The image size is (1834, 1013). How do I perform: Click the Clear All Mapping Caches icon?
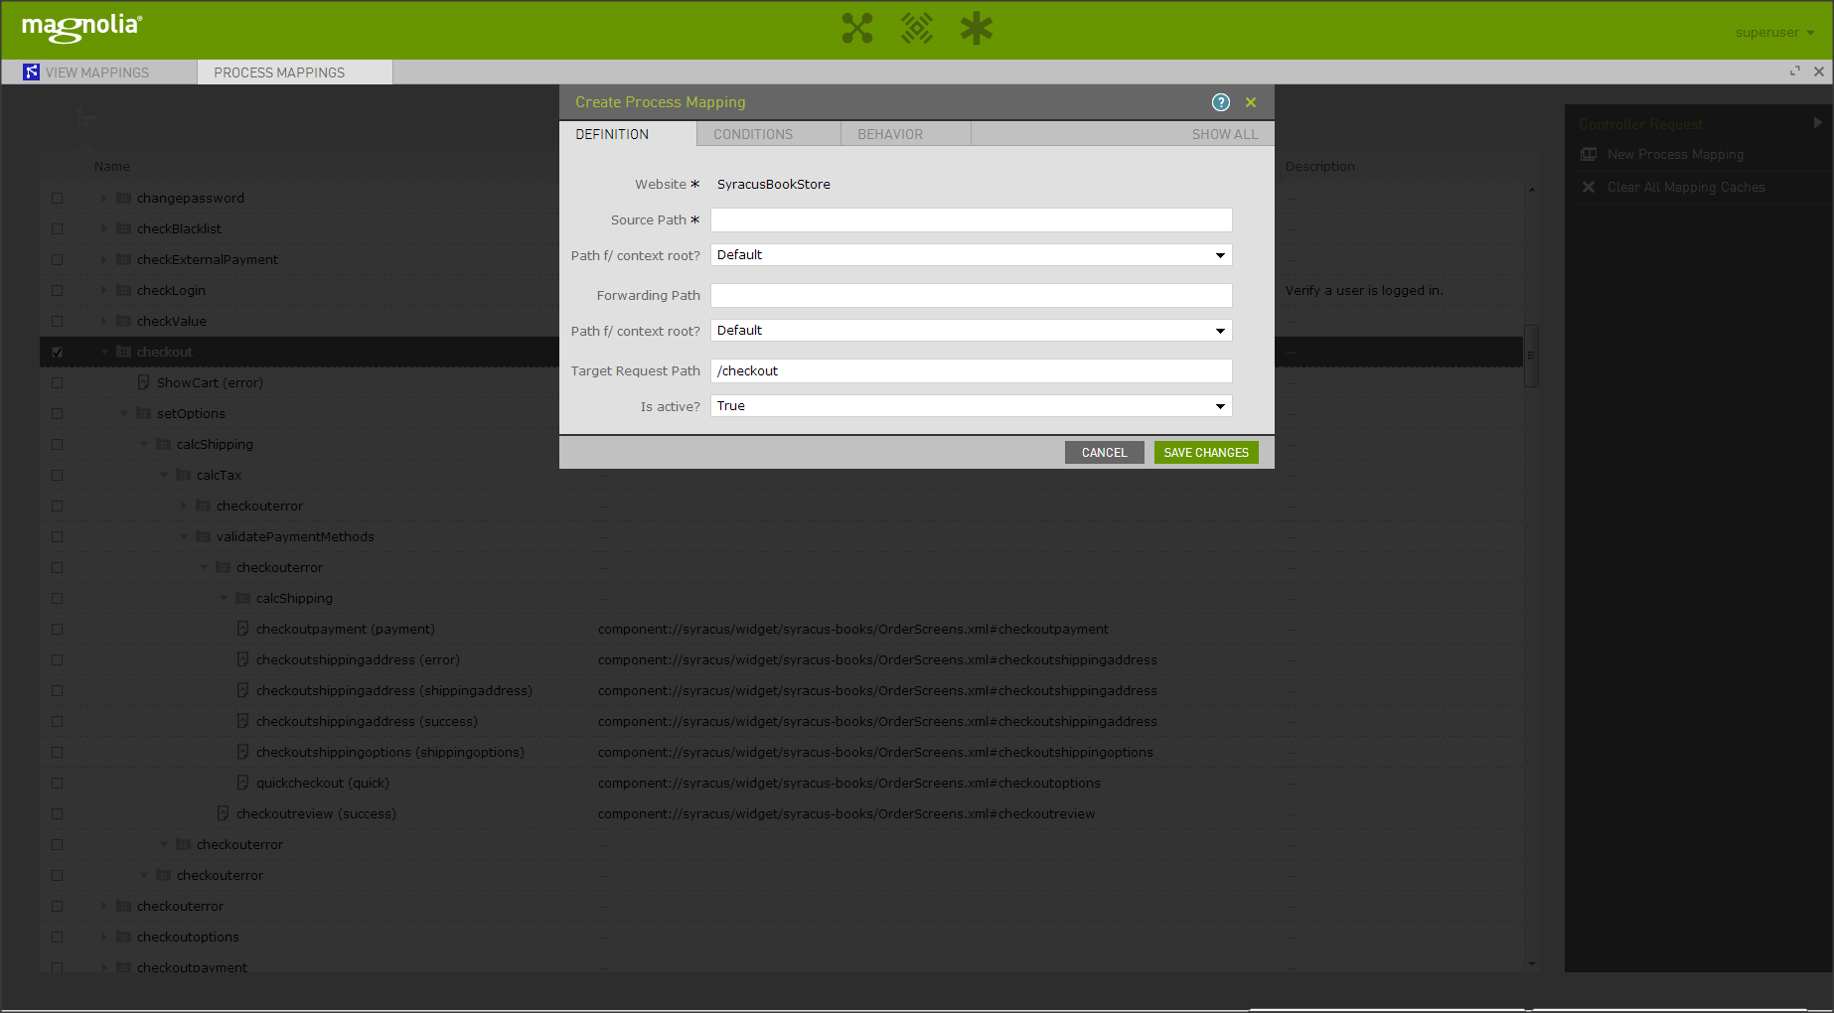tap(1589, 188)
